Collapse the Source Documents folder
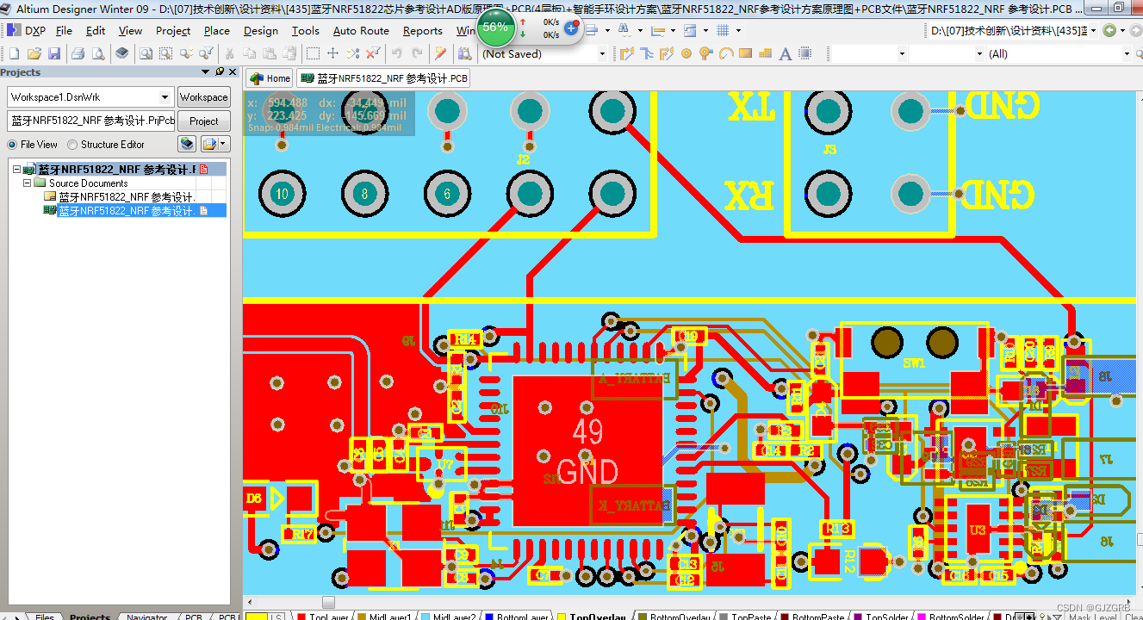 coord(27,183)
